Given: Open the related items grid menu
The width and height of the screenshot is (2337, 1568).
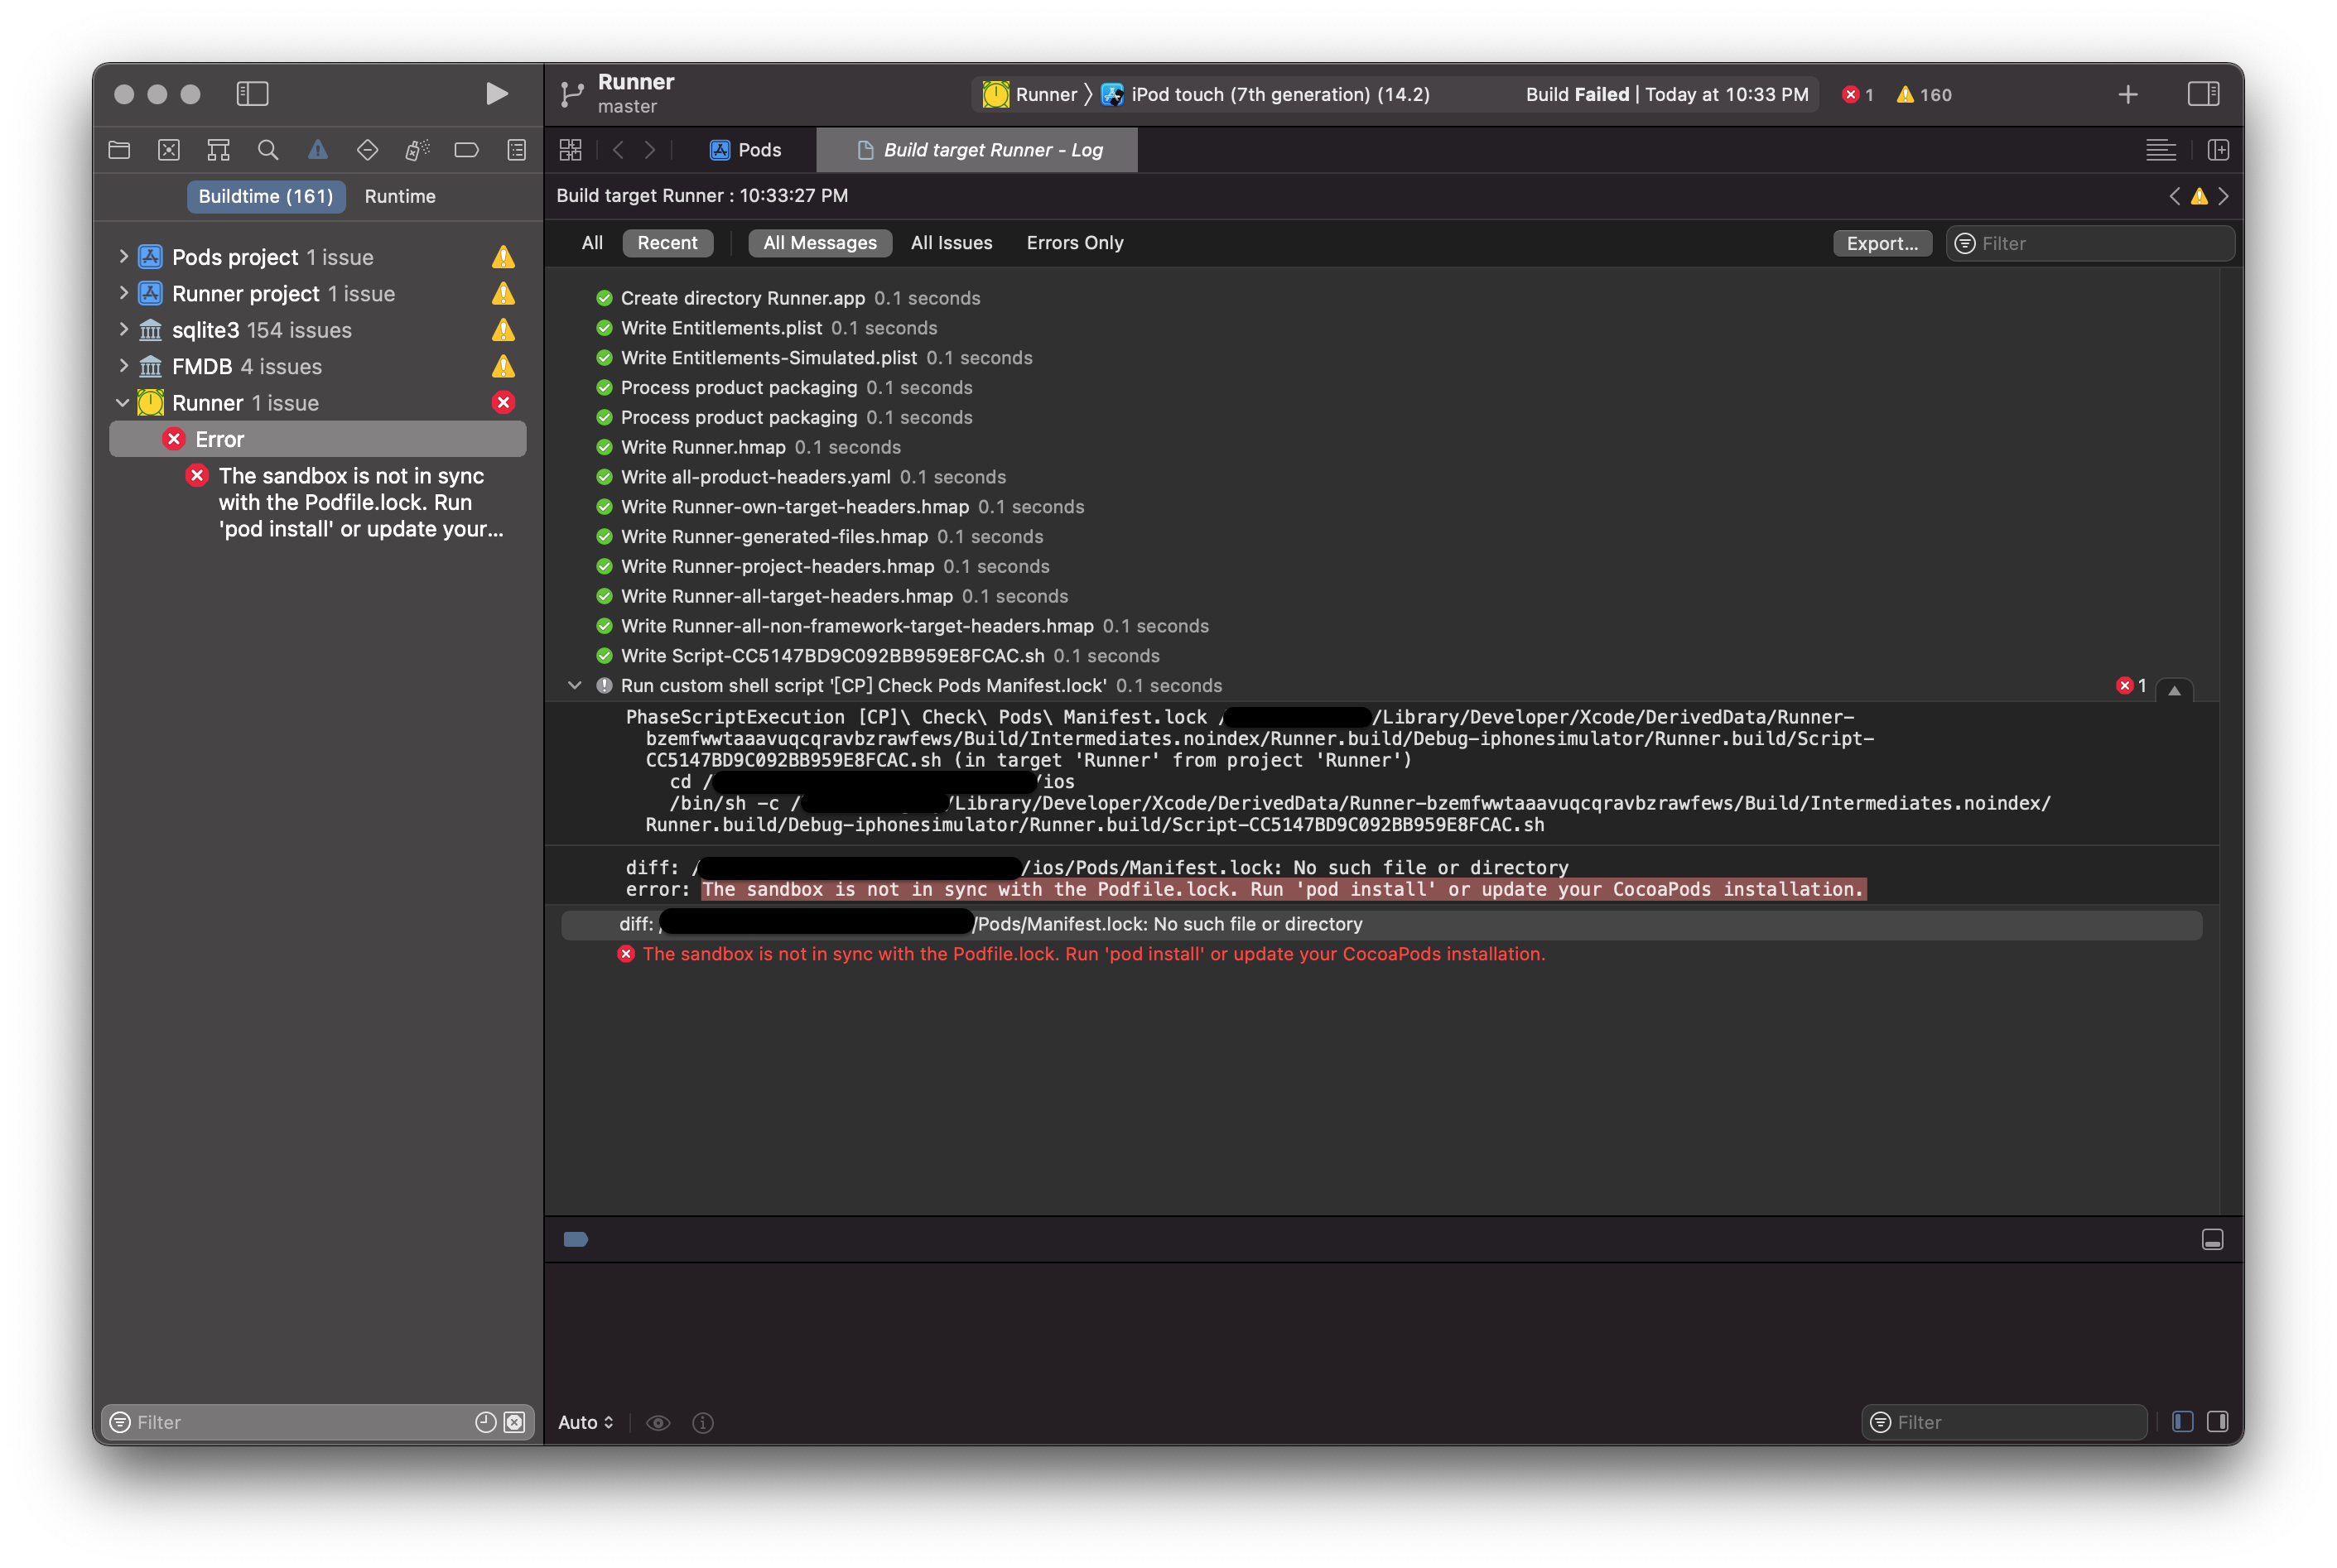Looking at the screenshot, I should [x=570, y=150].
